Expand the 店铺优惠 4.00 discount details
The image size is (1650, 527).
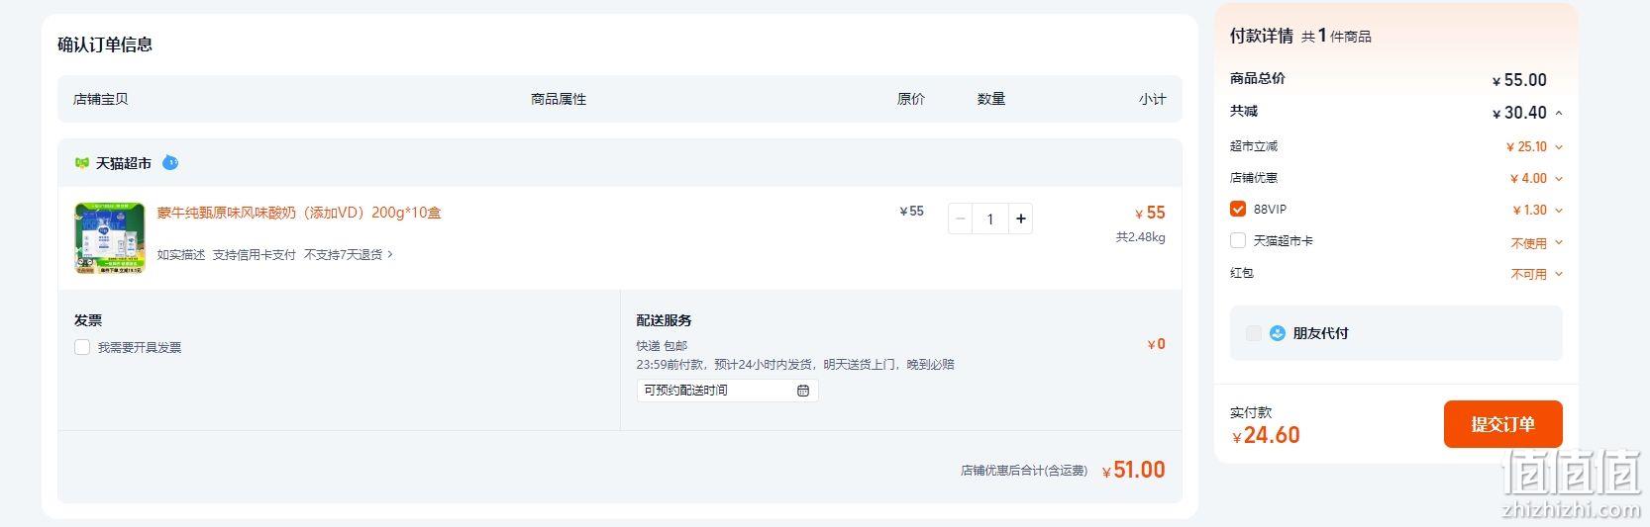(1559, 179)
